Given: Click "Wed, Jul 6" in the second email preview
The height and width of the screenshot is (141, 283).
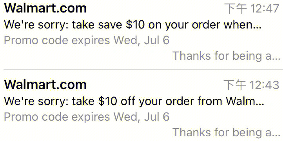Looking at the screenshot, I should [141, 117].
